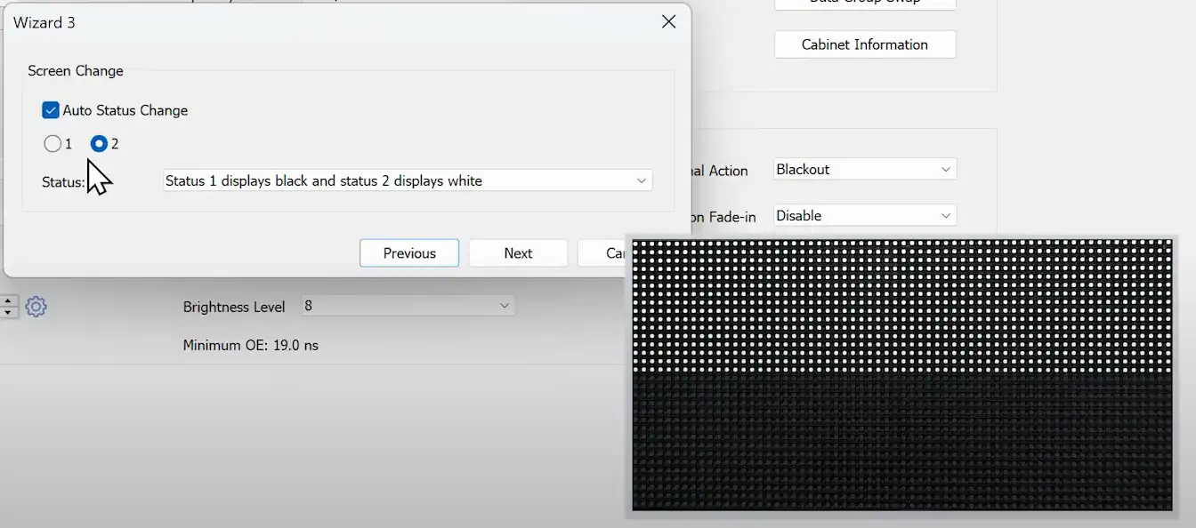Select radio option 1 in Screen Change
Image resolution: width=1196 pixels, height=528 pixels.
pyautogui.click(x=53, y=143)
